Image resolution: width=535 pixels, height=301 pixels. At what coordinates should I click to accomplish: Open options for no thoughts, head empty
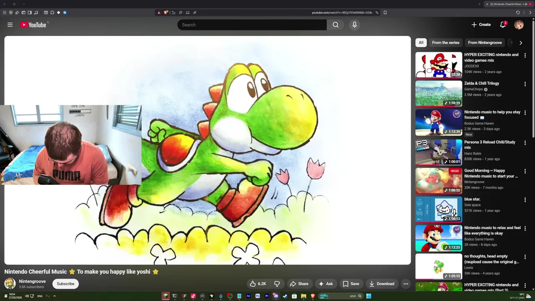coord(525,257)
